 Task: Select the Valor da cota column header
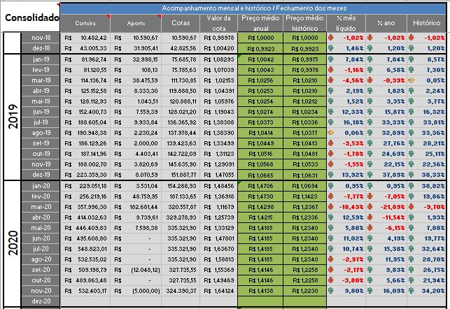point(218,23)
